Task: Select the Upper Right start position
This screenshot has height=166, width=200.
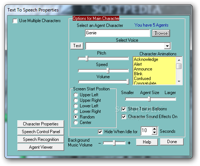Action: (76, 100)
